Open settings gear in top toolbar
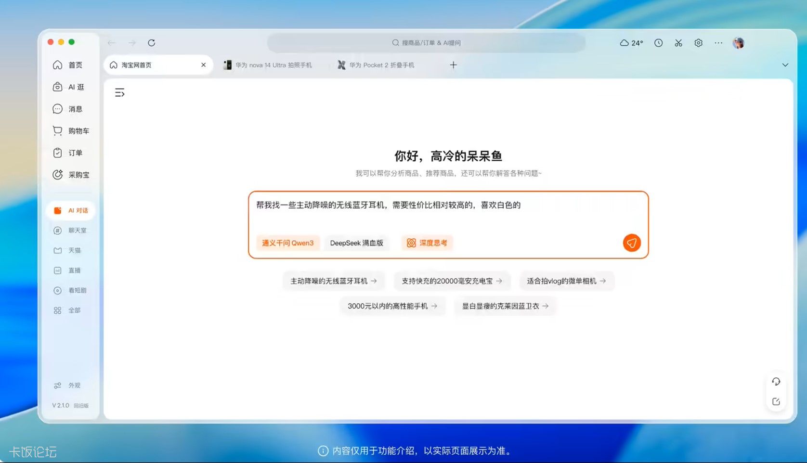 (x=698, y=43)
